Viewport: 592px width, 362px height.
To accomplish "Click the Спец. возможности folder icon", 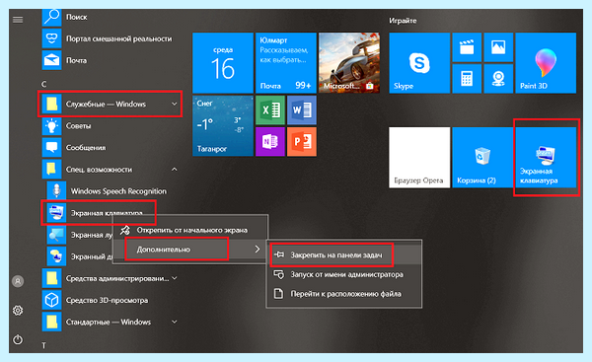I will [51, 169].
